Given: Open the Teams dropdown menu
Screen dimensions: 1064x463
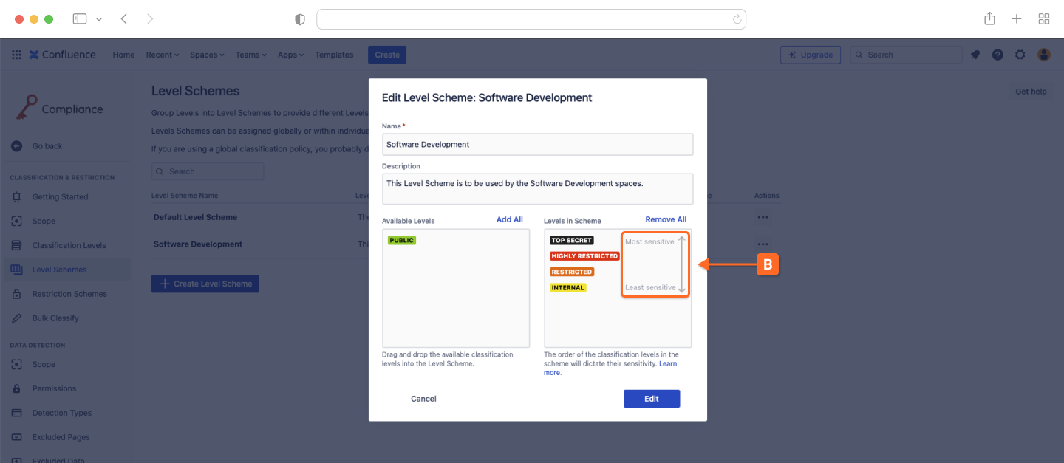Looking at the screenshot, I should (x=250, y=55).
